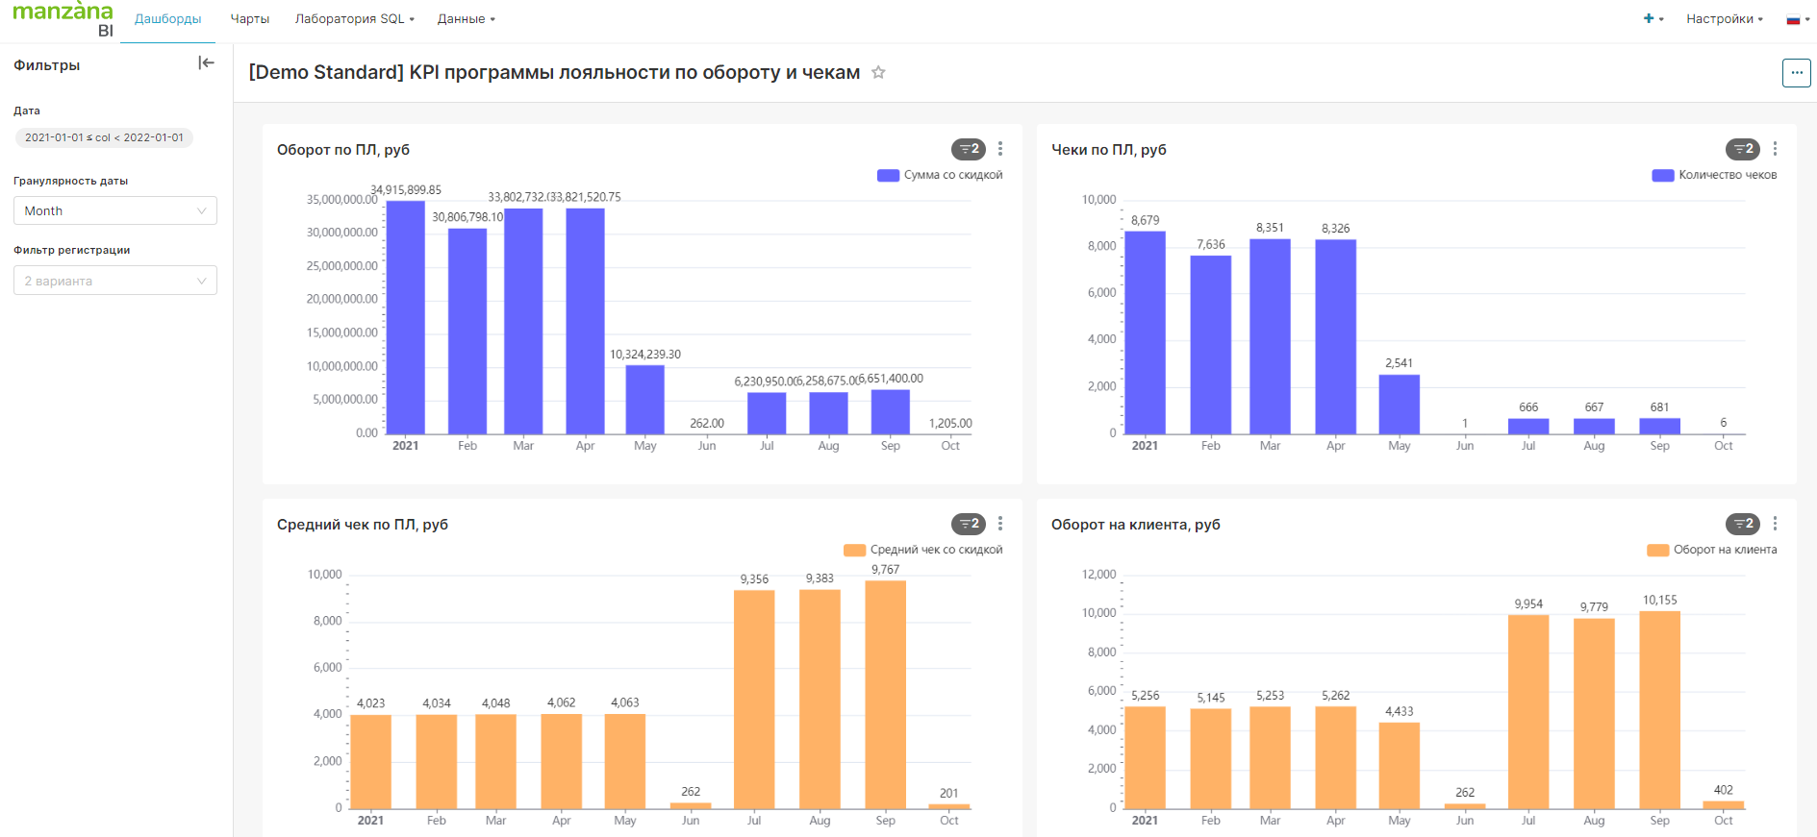Open the language flag dropdown
Image resolution: width=1817 pixels, height=837 pixels.
pyautogui.click(x=1796, y=19)
